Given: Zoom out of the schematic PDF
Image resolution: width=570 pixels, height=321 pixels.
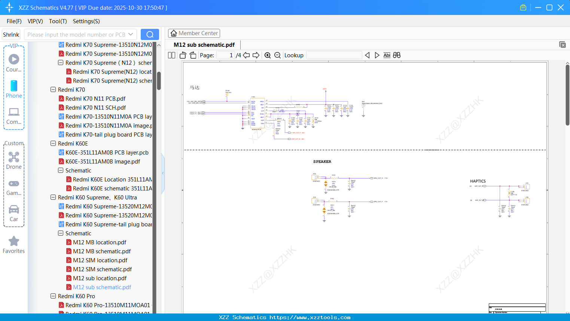Looking at the screenshot, I should [277, 55].
